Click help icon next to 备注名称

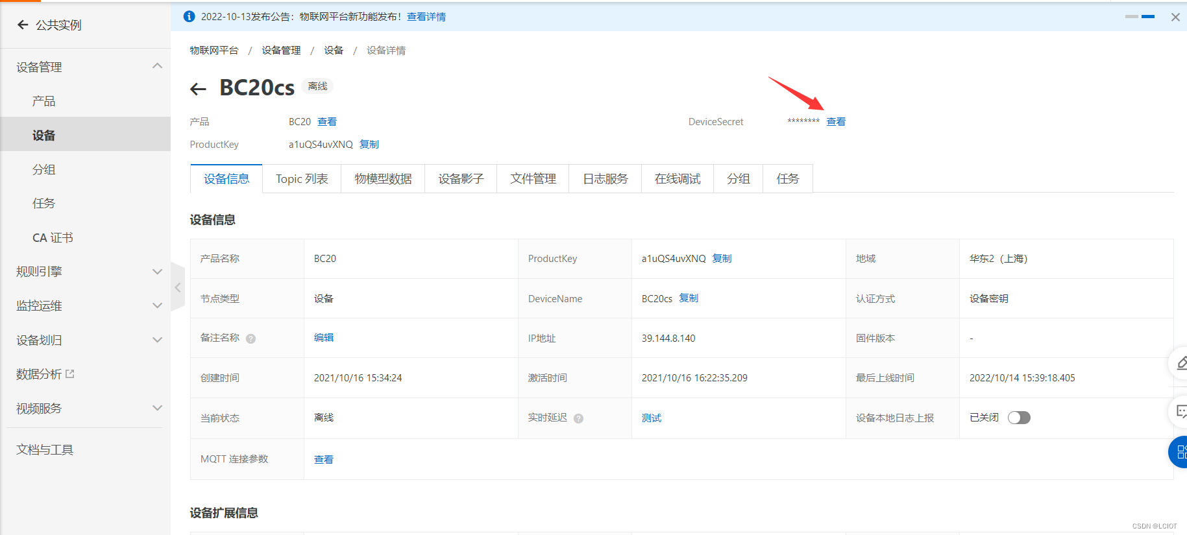[x=251, y=339]
